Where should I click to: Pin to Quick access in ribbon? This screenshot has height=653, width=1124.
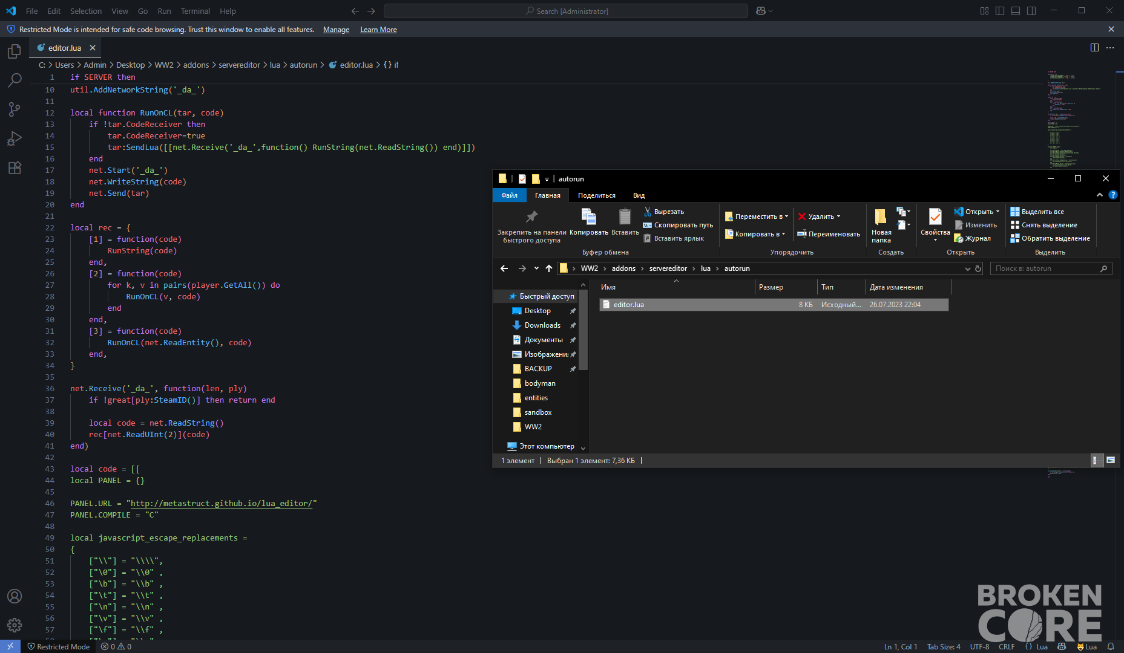tap(531, 226)
